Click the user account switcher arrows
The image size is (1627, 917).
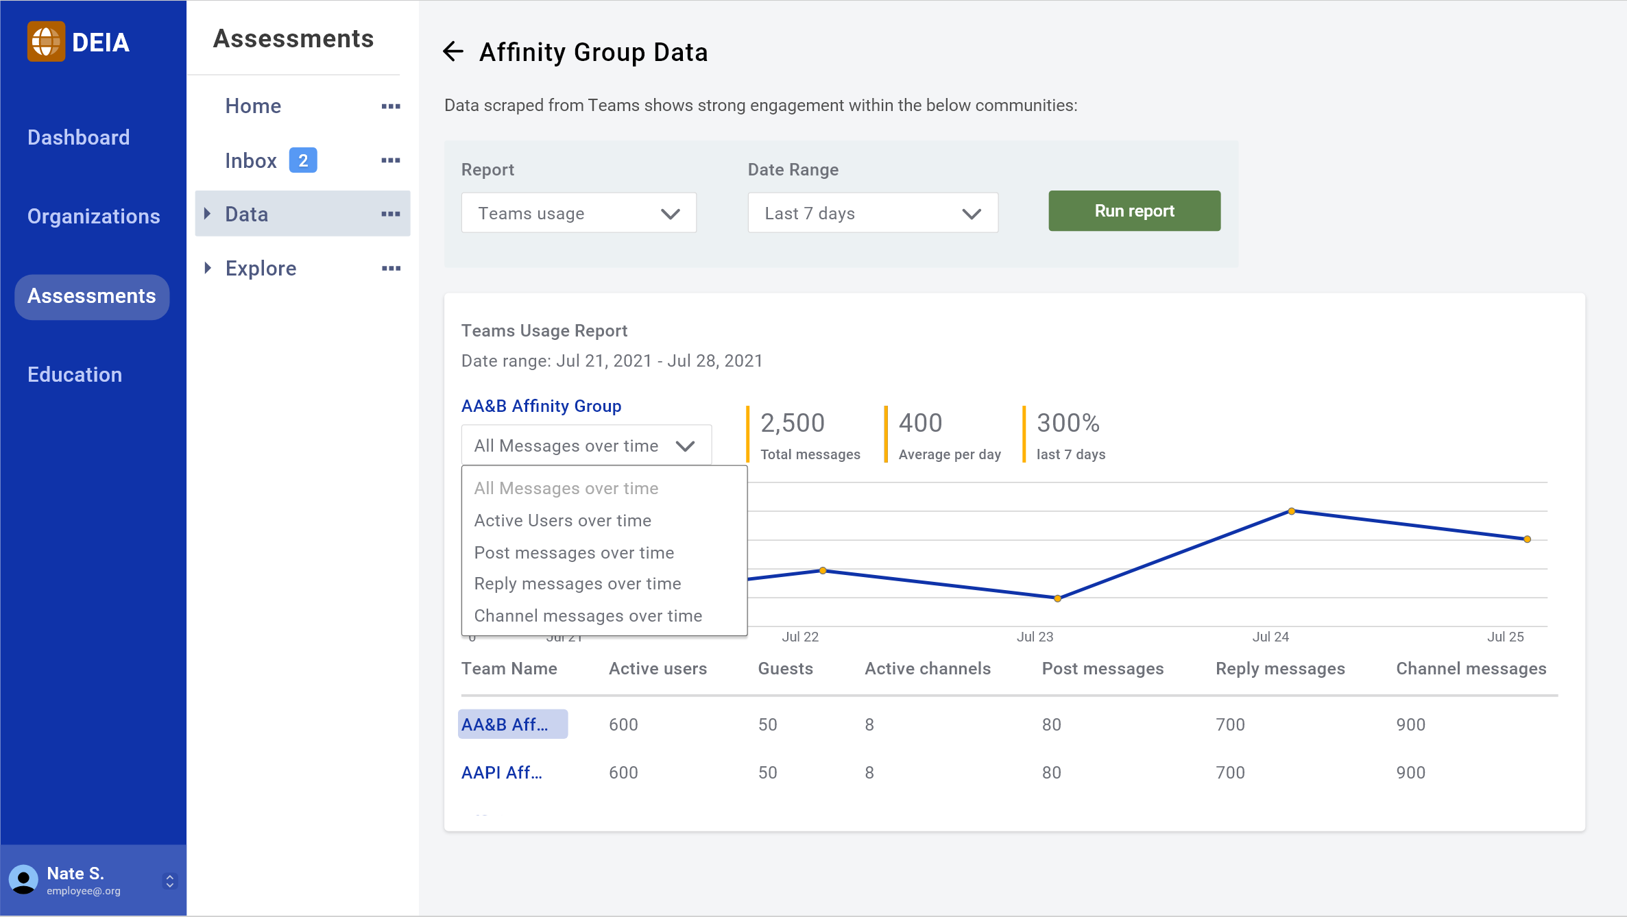(170, 881)
